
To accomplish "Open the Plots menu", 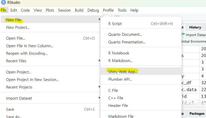I will tap(50, 10).
